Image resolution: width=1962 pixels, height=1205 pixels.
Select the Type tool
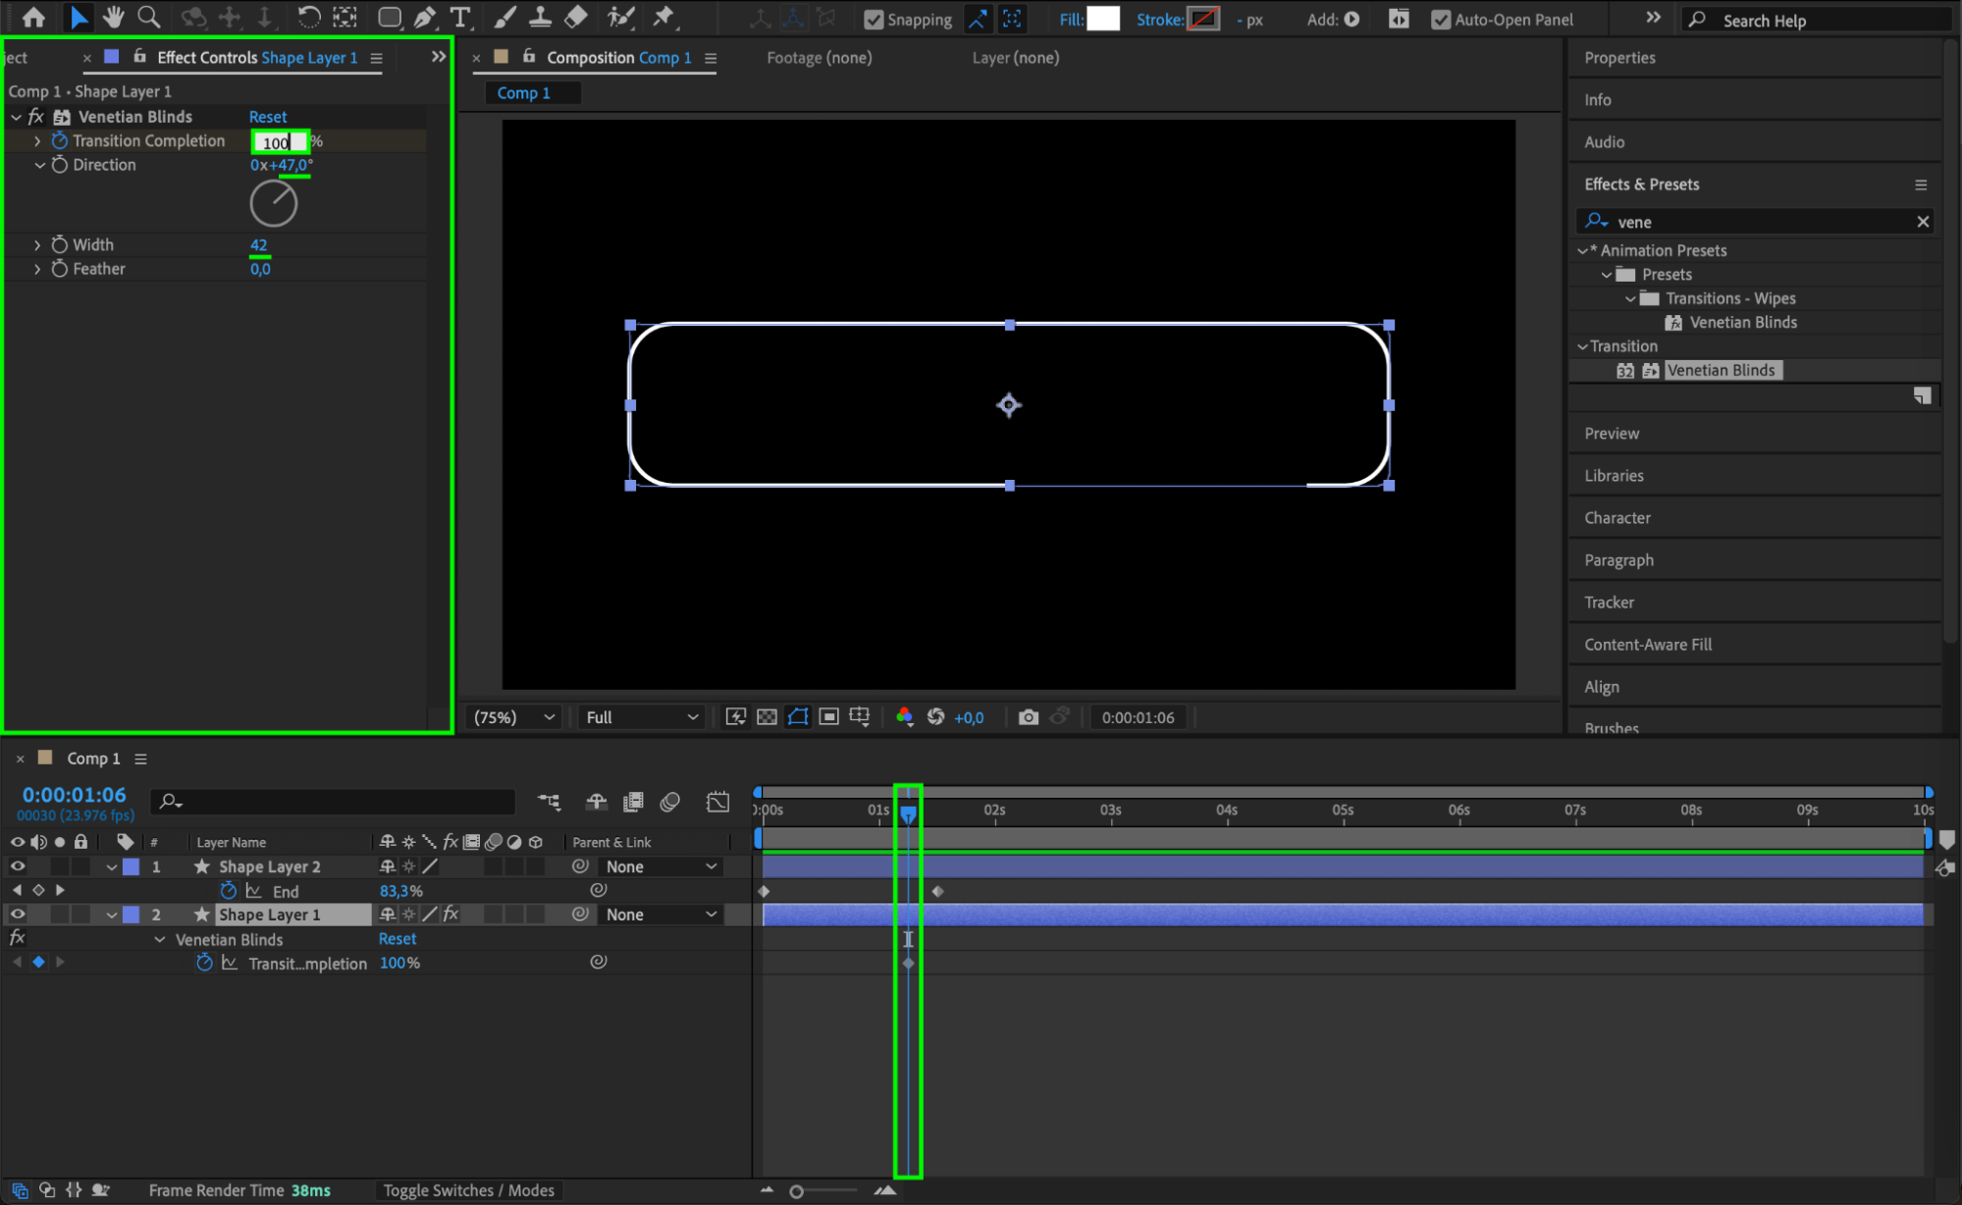pos(459,17)
